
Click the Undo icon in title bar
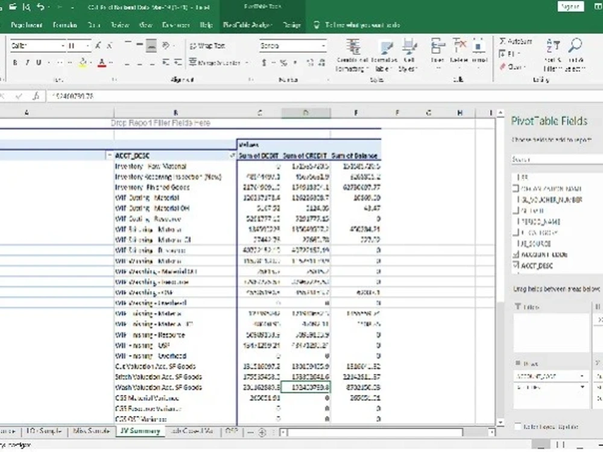40,7
